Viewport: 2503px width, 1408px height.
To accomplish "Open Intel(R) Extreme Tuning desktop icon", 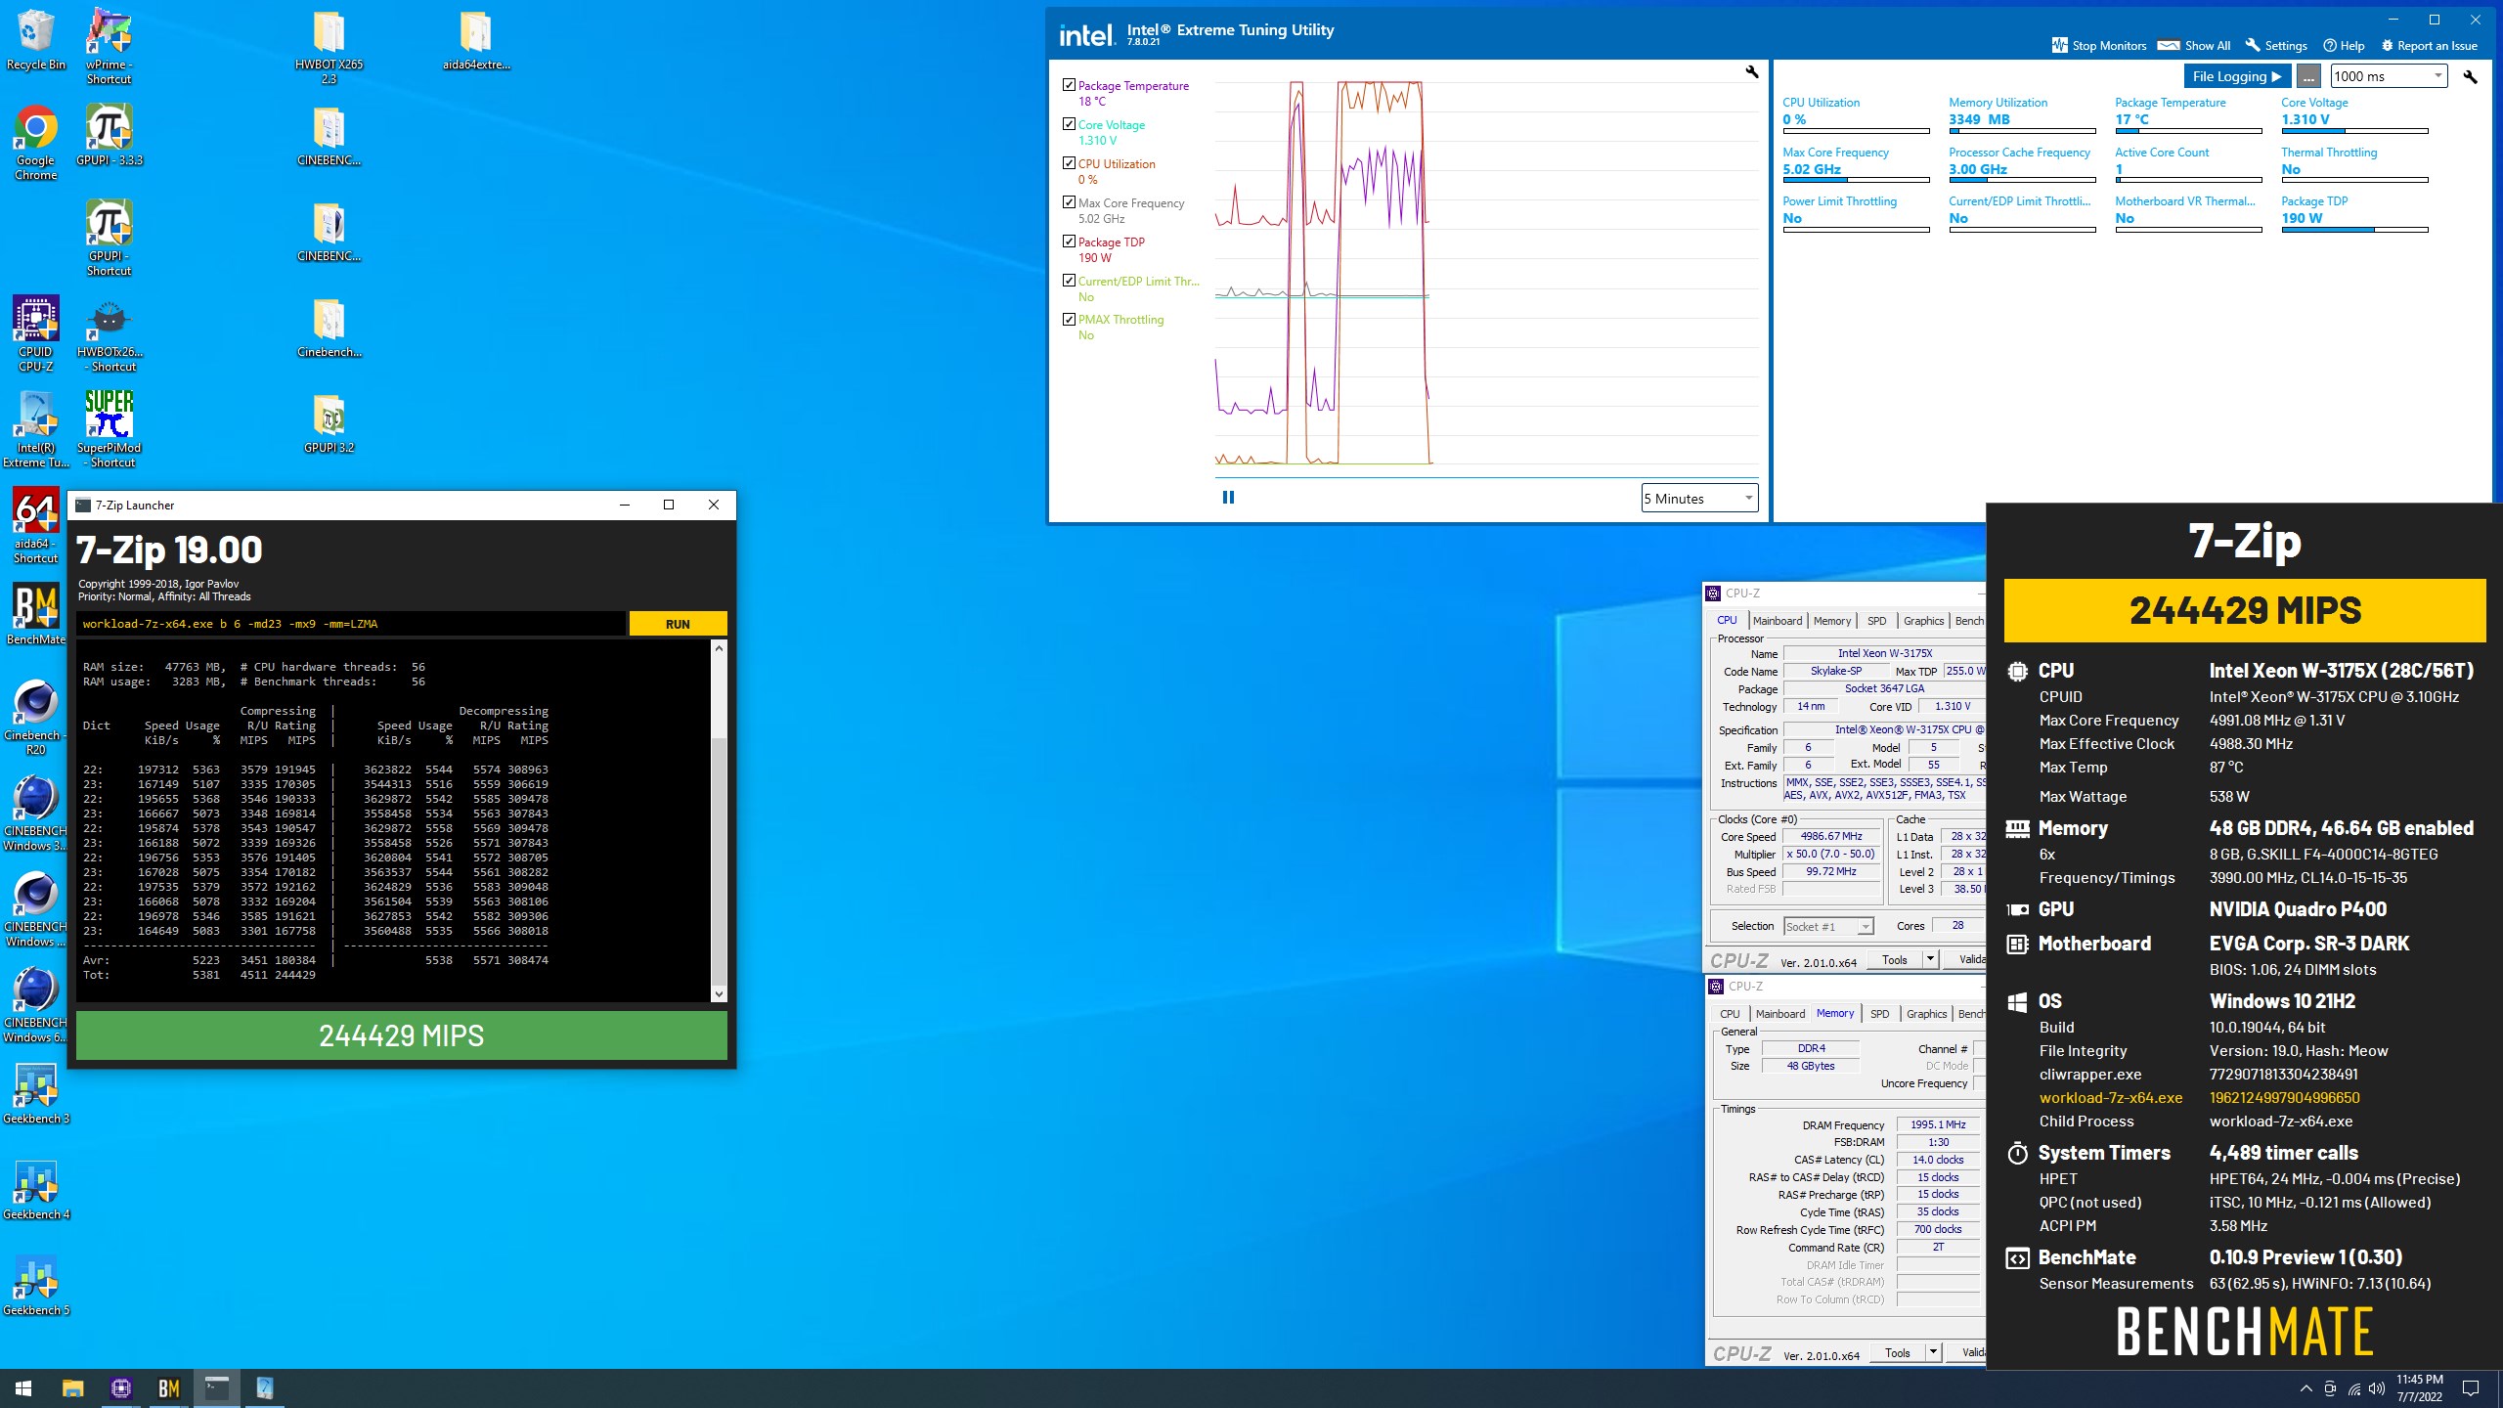I will pyautogui.click(x=35, y=430).
